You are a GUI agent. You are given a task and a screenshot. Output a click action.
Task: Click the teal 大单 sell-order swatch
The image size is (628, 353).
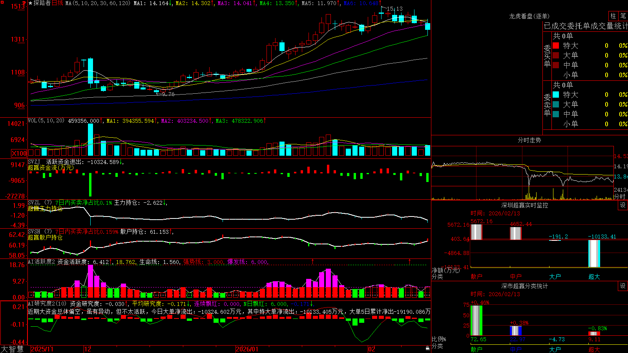(556, 104)
